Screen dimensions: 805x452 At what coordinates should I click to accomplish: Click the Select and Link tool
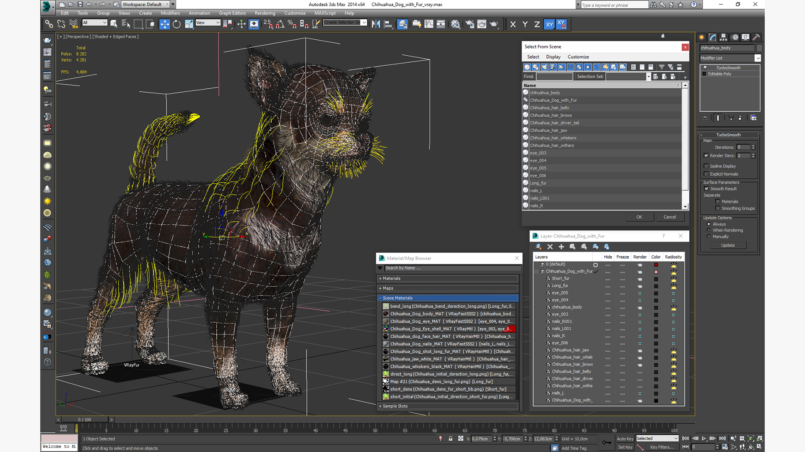[49, 24]
